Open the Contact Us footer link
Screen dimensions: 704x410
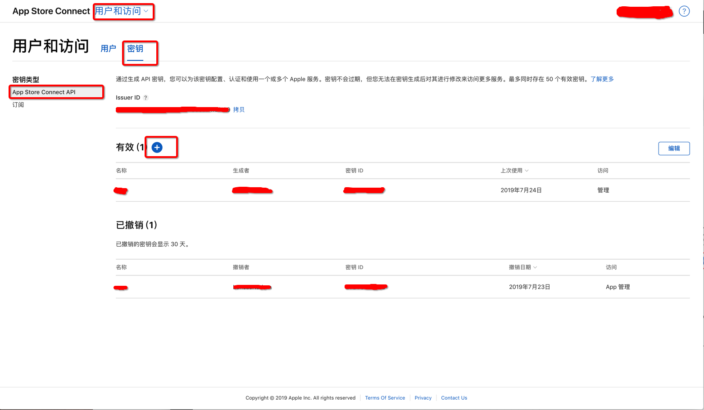pos(454,398)
